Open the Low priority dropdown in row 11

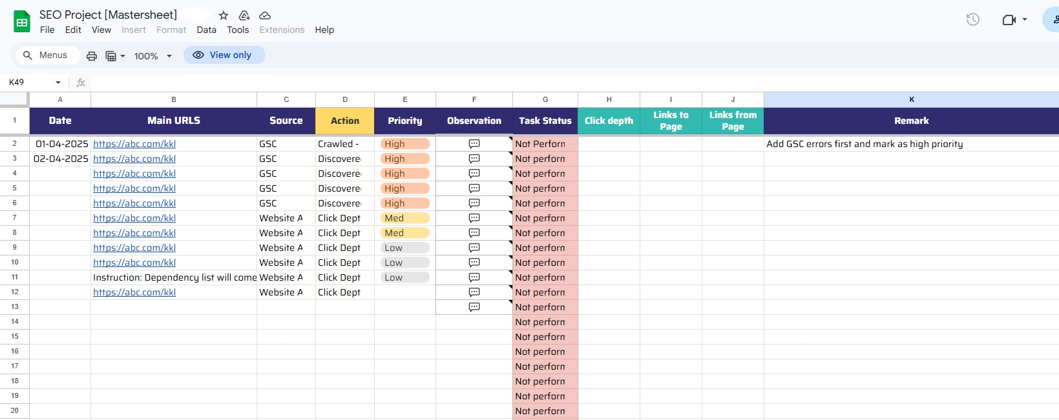tap(405, 277)
